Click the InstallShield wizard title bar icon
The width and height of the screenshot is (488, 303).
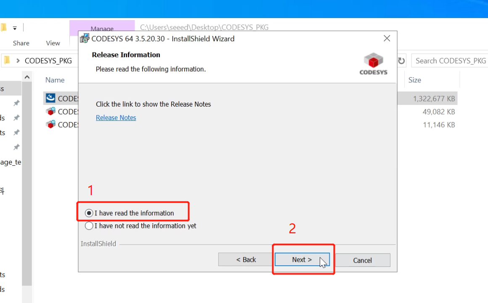click(85, 39)
